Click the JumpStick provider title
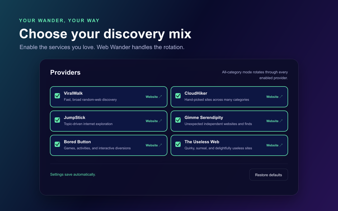Screen dimensions: 338x211 [74, 118]
